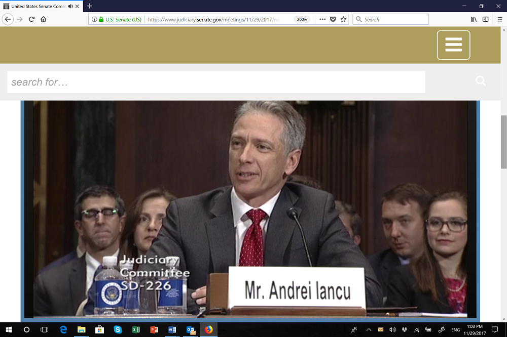The height and width of the screenshot is (337, 507).
Task: Save page to Pocket
Action: tap(333, 19)
